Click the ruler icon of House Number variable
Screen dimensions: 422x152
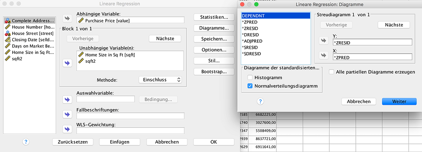(x=8, y=27)
